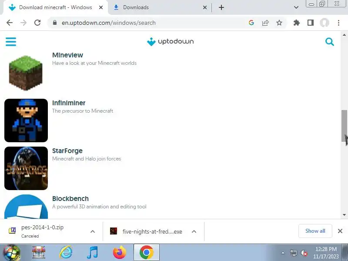Viewport: 348px width, 261px height.
Task: Click the Infiniminer miner thumbnail
Action: (x=26, y=120)
